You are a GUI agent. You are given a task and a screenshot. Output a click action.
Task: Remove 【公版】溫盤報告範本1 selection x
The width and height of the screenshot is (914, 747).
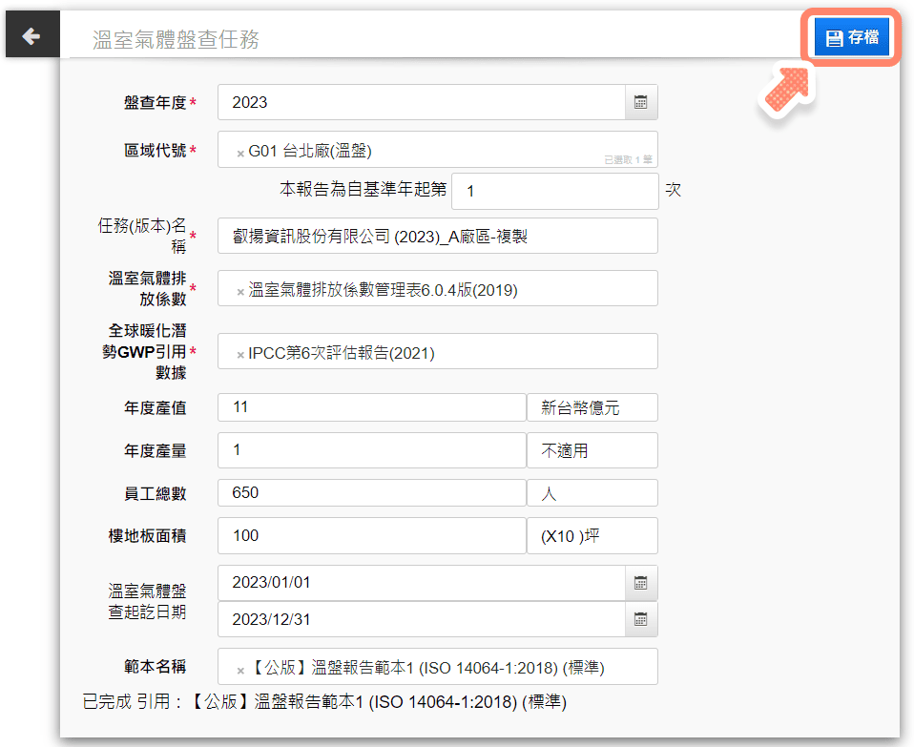[x=239, y=670]
